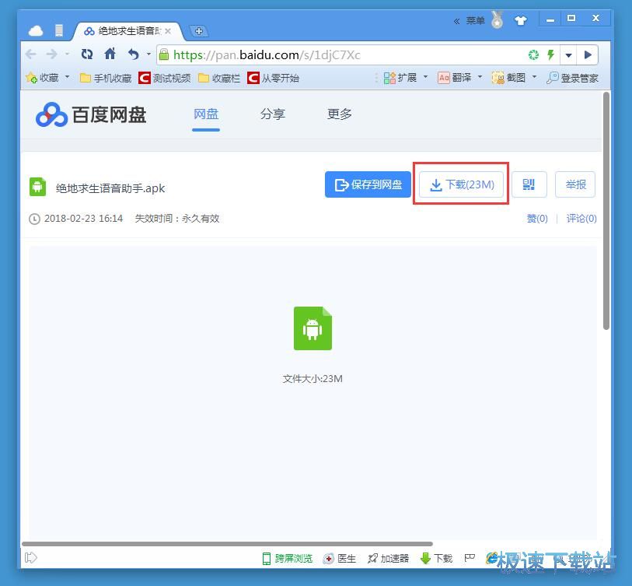Click the 保存到网盘 button
This screenshot has height=586, width=632.
tap(368, 184)
